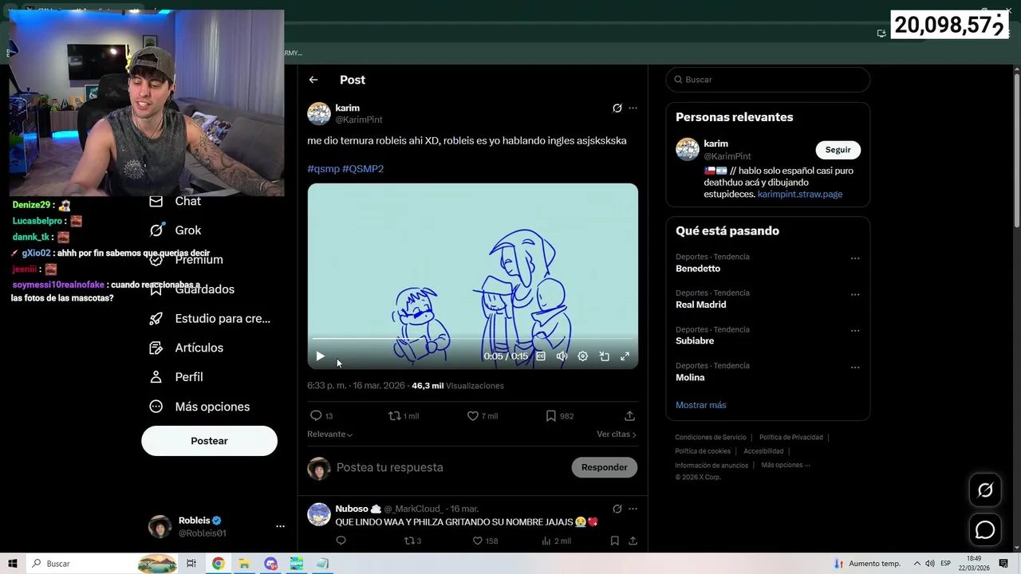The height and width of the screenshot is (574, 1021).
Task: Reply to karim's post, 13 comments
Action: [x=321, y=416]
